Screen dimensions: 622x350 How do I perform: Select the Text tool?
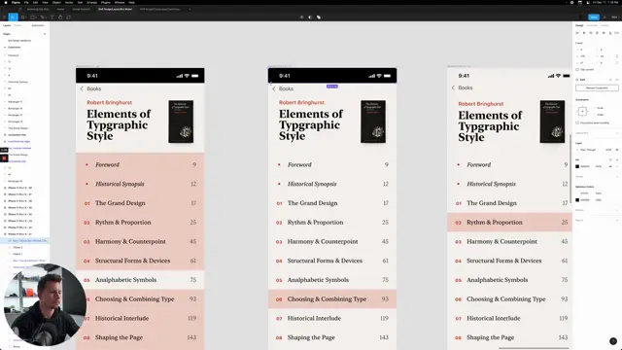click(x=52, y=17)
